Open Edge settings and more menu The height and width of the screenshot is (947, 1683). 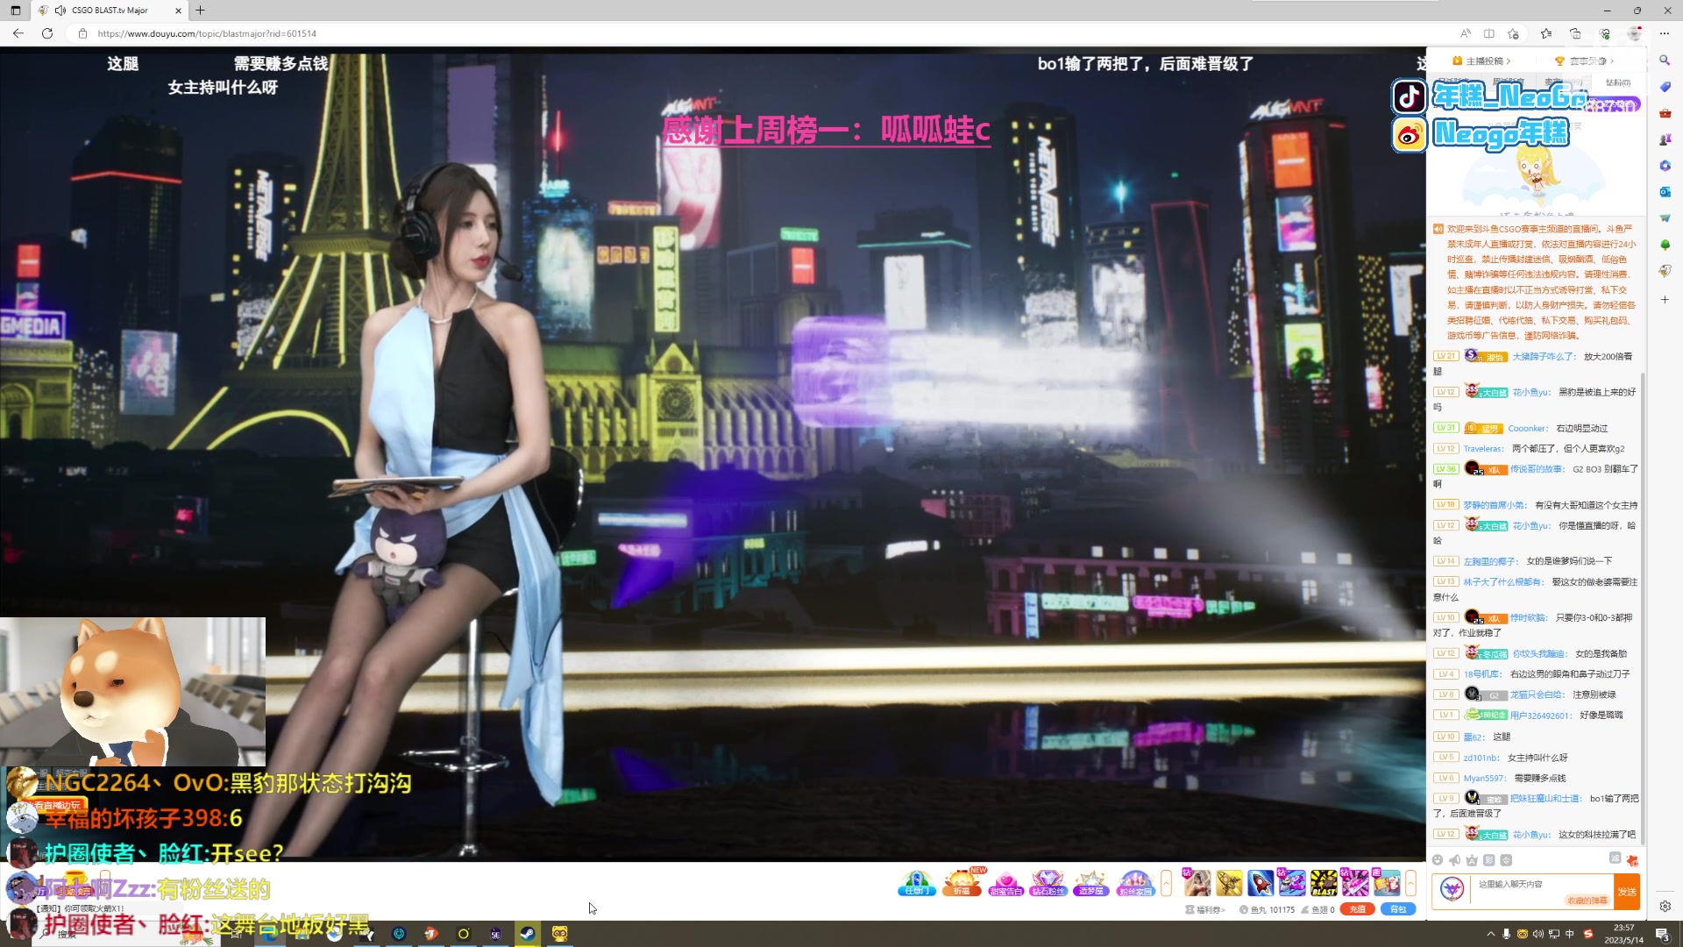[1664, 33]
